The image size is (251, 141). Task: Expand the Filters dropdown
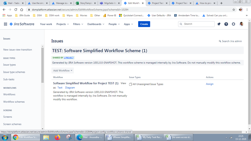78,24
